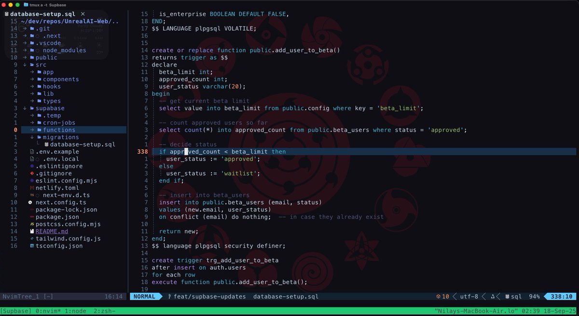Switch to tmux window 0:nvim
Image resolution: width=579 pixels, height=316 pixels.
click(48, 311)
